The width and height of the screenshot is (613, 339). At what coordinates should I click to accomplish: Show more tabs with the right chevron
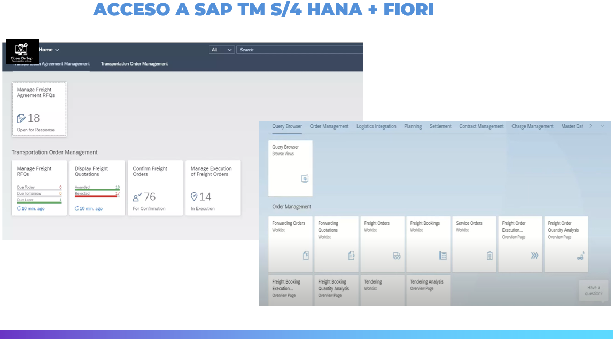tap(591, 126)
